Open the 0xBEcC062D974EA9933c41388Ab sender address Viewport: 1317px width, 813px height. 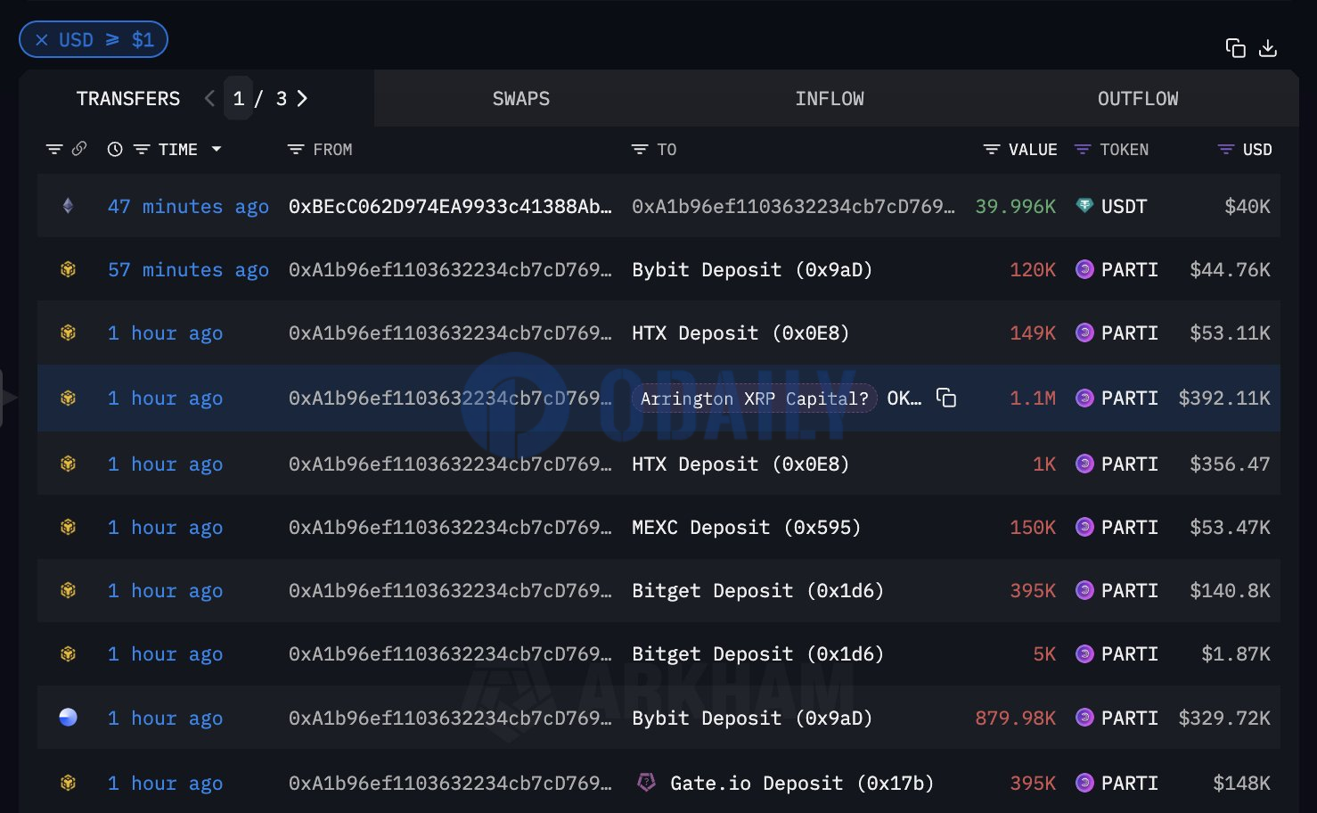pos(450,206)
